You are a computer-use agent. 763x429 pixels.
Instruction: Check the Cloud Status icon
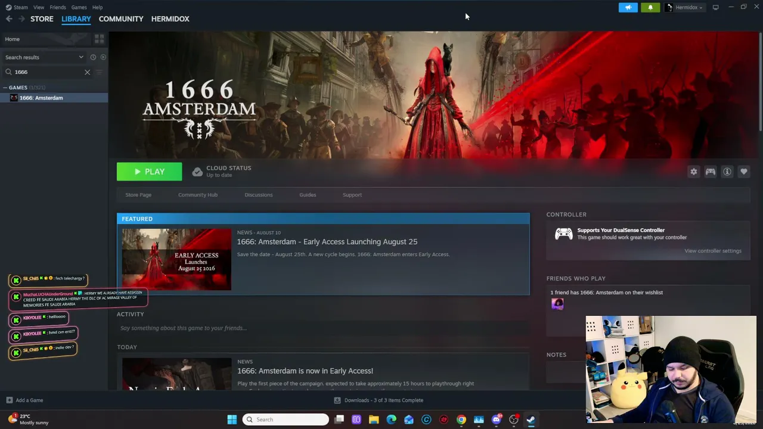coord(197,172)
